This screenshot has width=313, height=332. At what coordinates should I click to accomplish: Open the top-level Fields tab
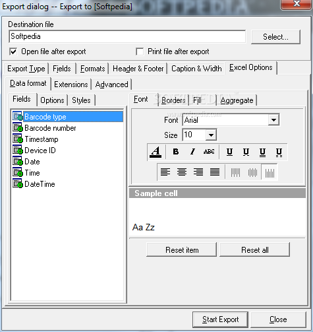point(62,69)
